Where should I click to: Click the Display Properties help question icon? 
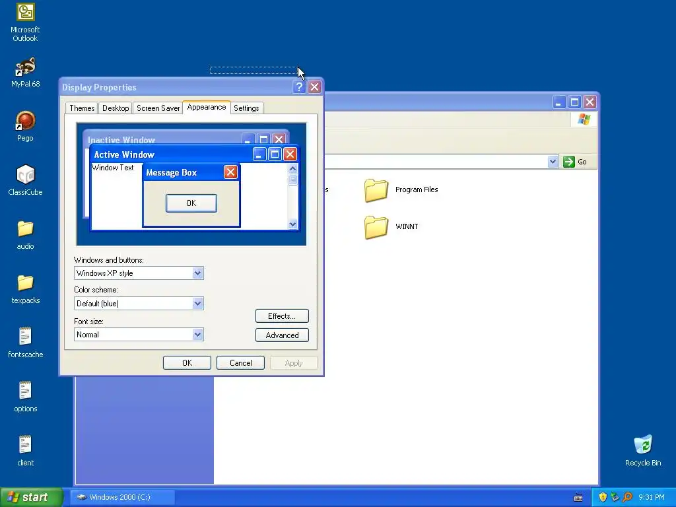click(299, 87)
